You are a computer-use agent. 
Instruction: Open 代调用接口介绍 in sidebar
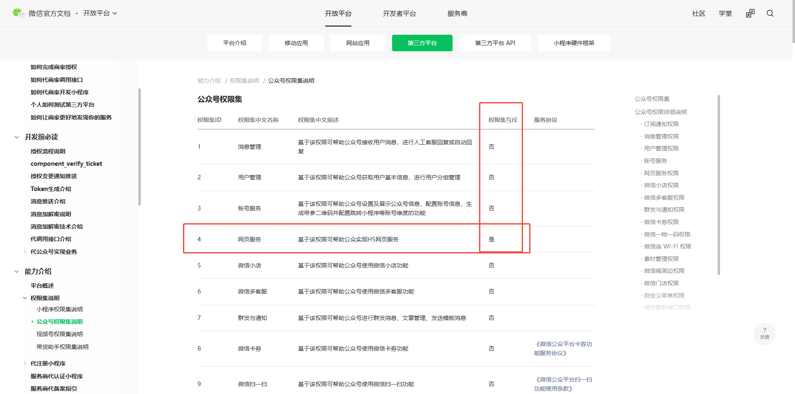51,239
